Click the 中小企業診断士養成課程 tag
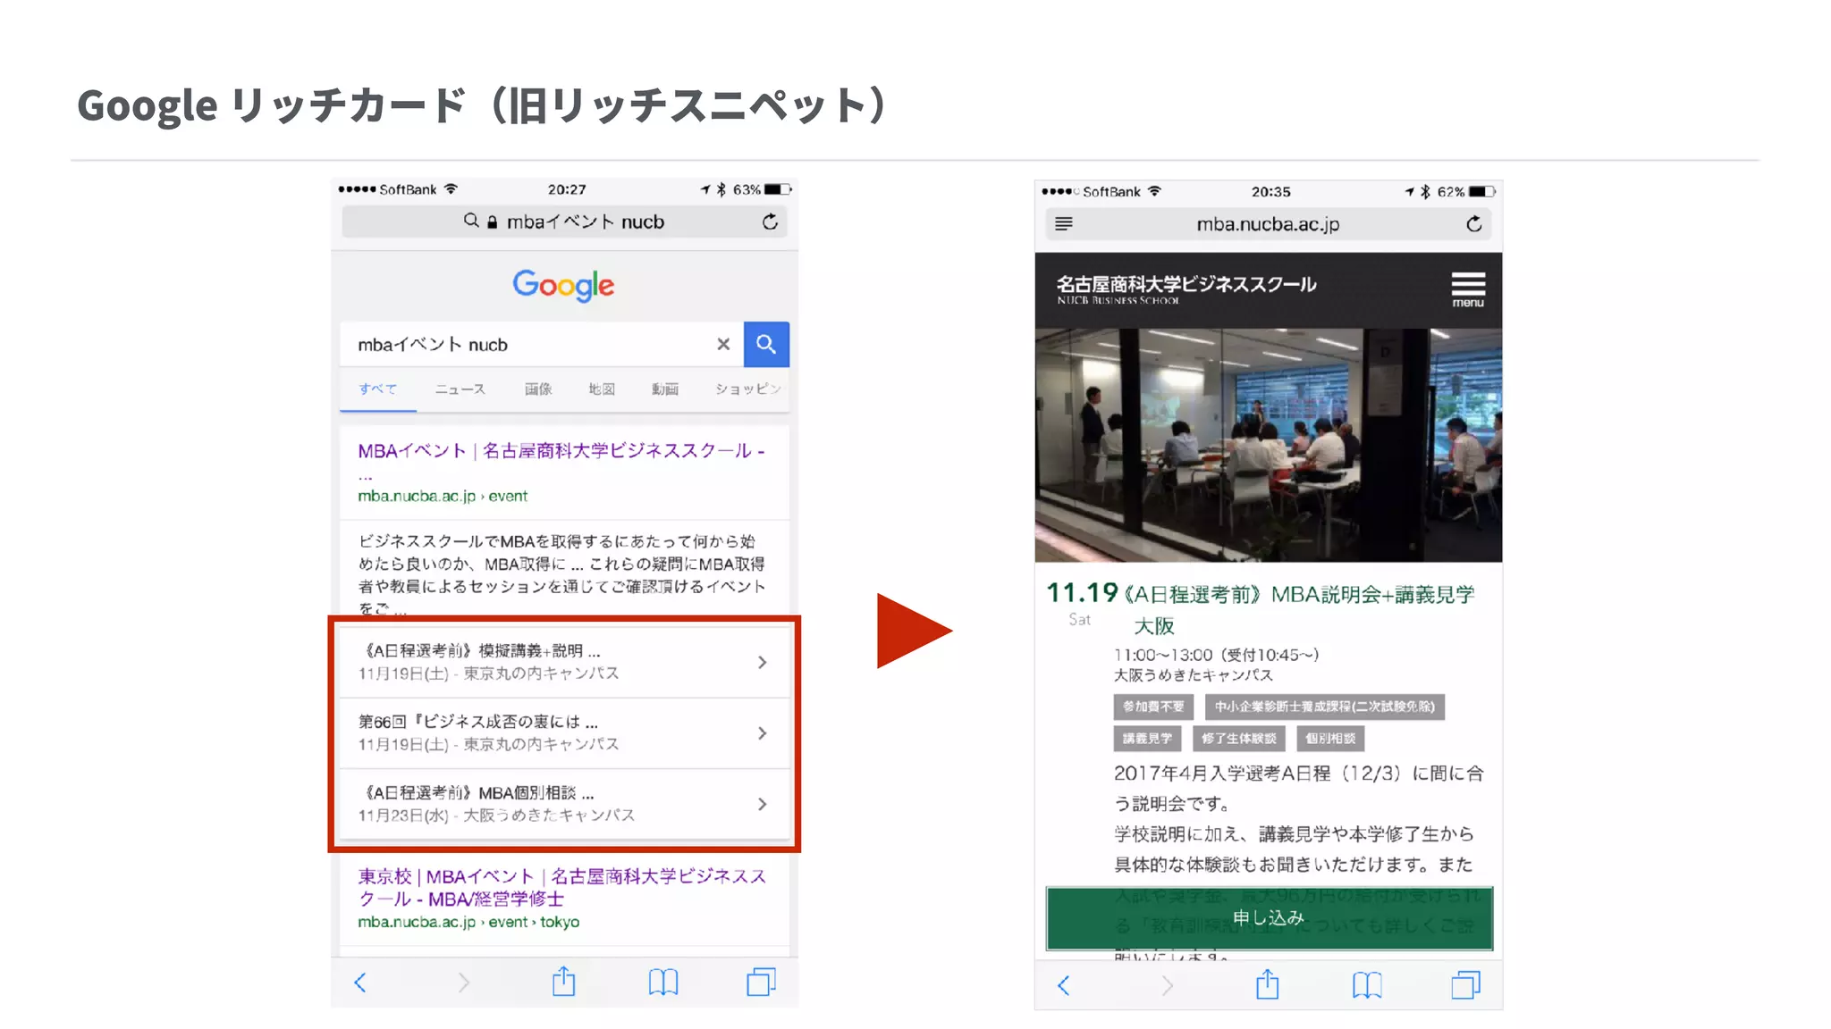Image resolution: width=1831 pixels, height=1029 pixels. pos(1325,707)
